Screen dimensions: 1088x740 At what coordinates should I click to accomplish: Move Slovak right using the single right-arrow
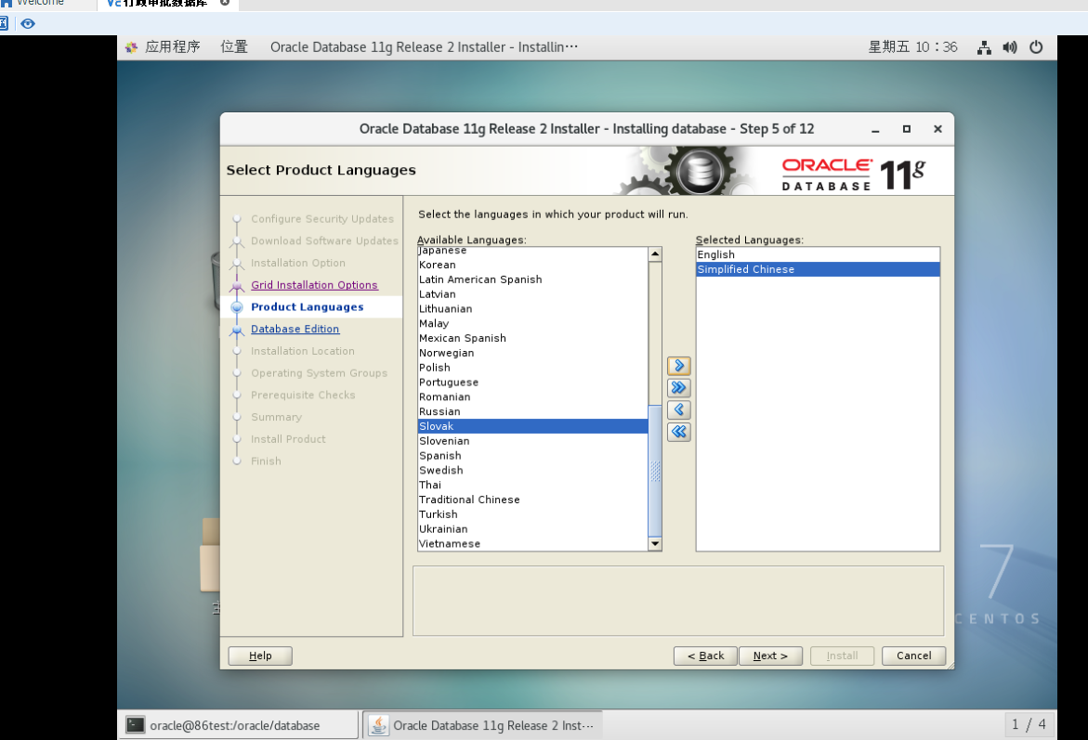(678, 365)
